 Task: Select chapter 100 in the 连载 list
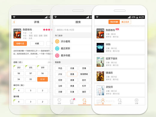43,67
